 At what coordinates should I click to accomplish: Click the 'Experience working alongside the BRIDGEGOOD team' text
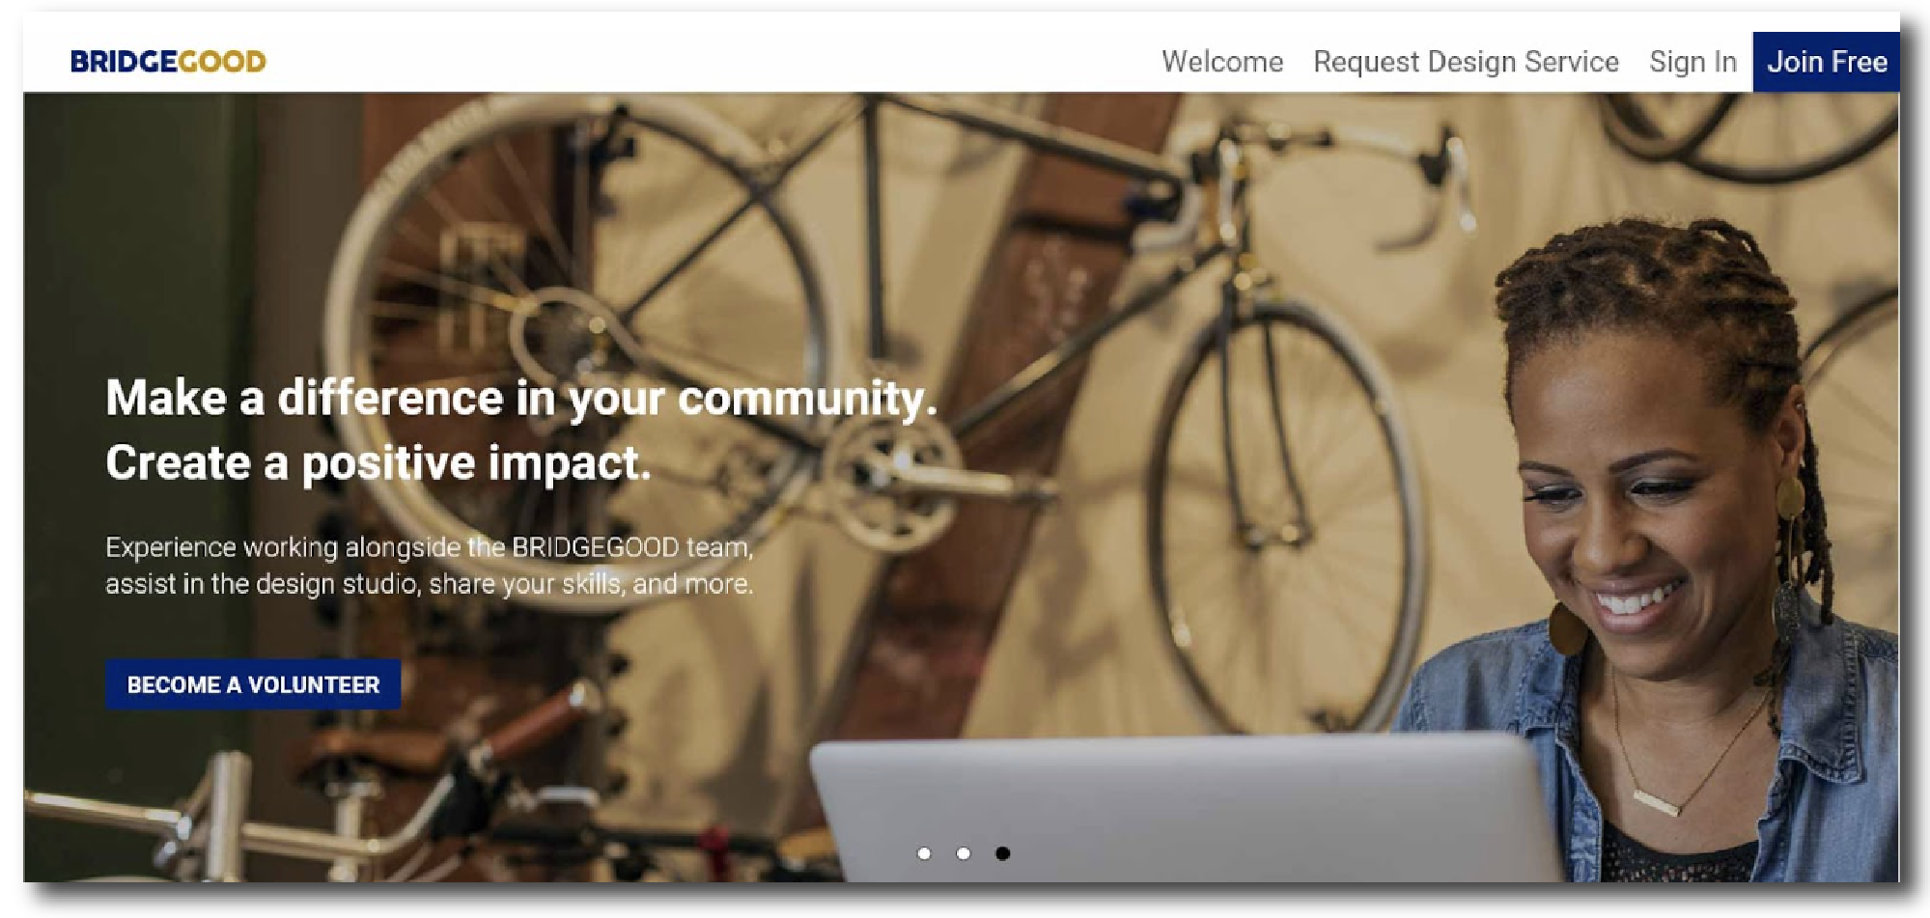[430, 547]
